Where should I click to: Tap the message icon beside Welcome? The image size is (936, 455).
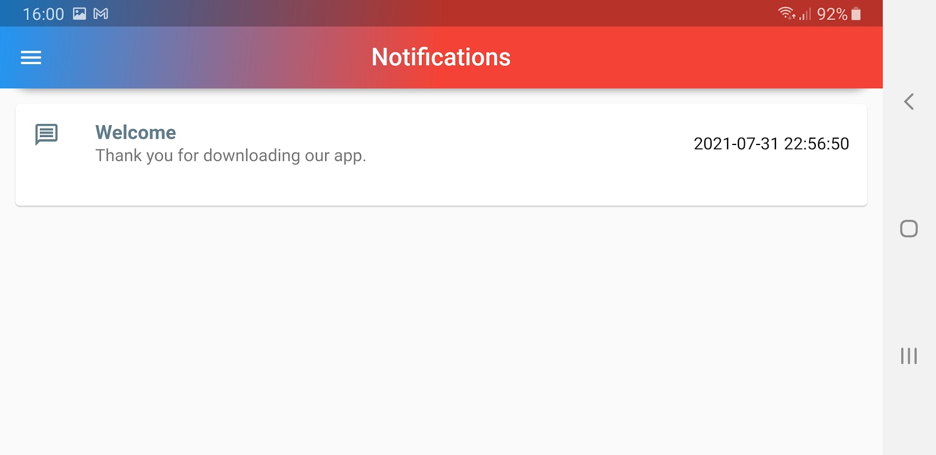tap(46, 135)
